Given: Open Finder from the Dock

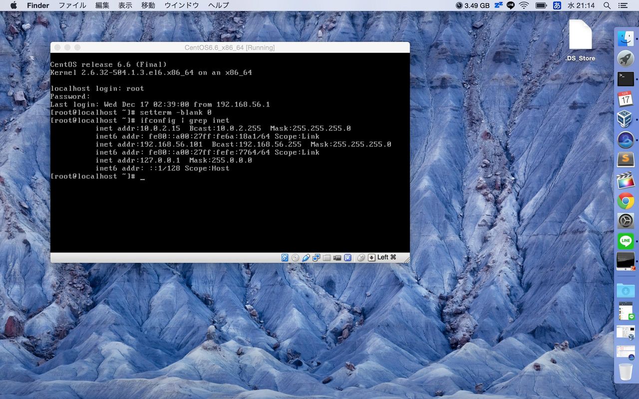Looking at the screenshot, I should click(x=626, y=38).
